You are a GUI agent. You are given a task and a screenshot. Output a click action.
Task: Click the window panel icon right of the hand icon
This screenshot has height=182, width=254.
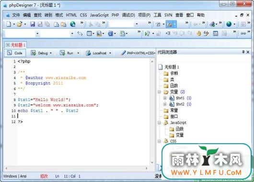tap(216, 34)
